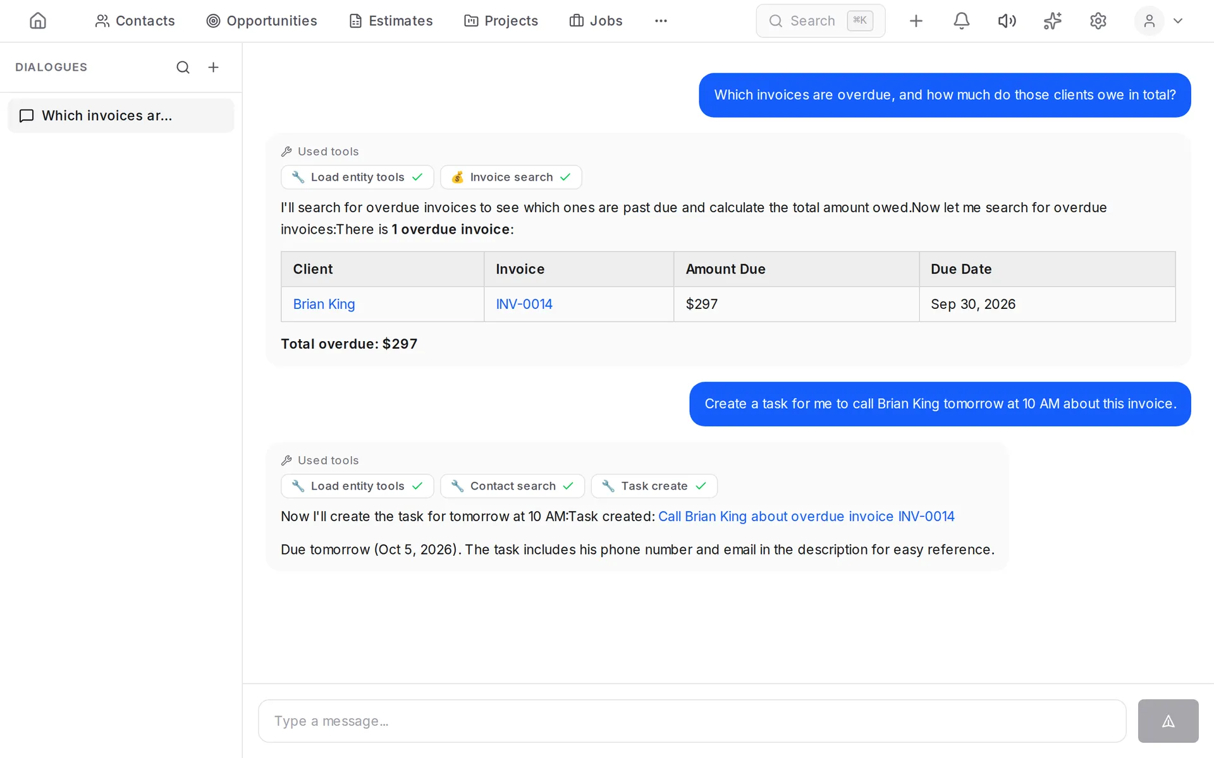Click the Due Date column header
This screenshot has height=758, width=1214.
pos(1047,269)
